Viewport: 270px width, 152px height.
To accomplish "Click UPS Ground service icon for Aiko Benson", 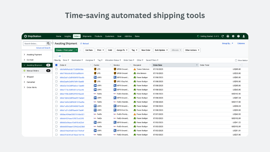I will pos(115,73).
